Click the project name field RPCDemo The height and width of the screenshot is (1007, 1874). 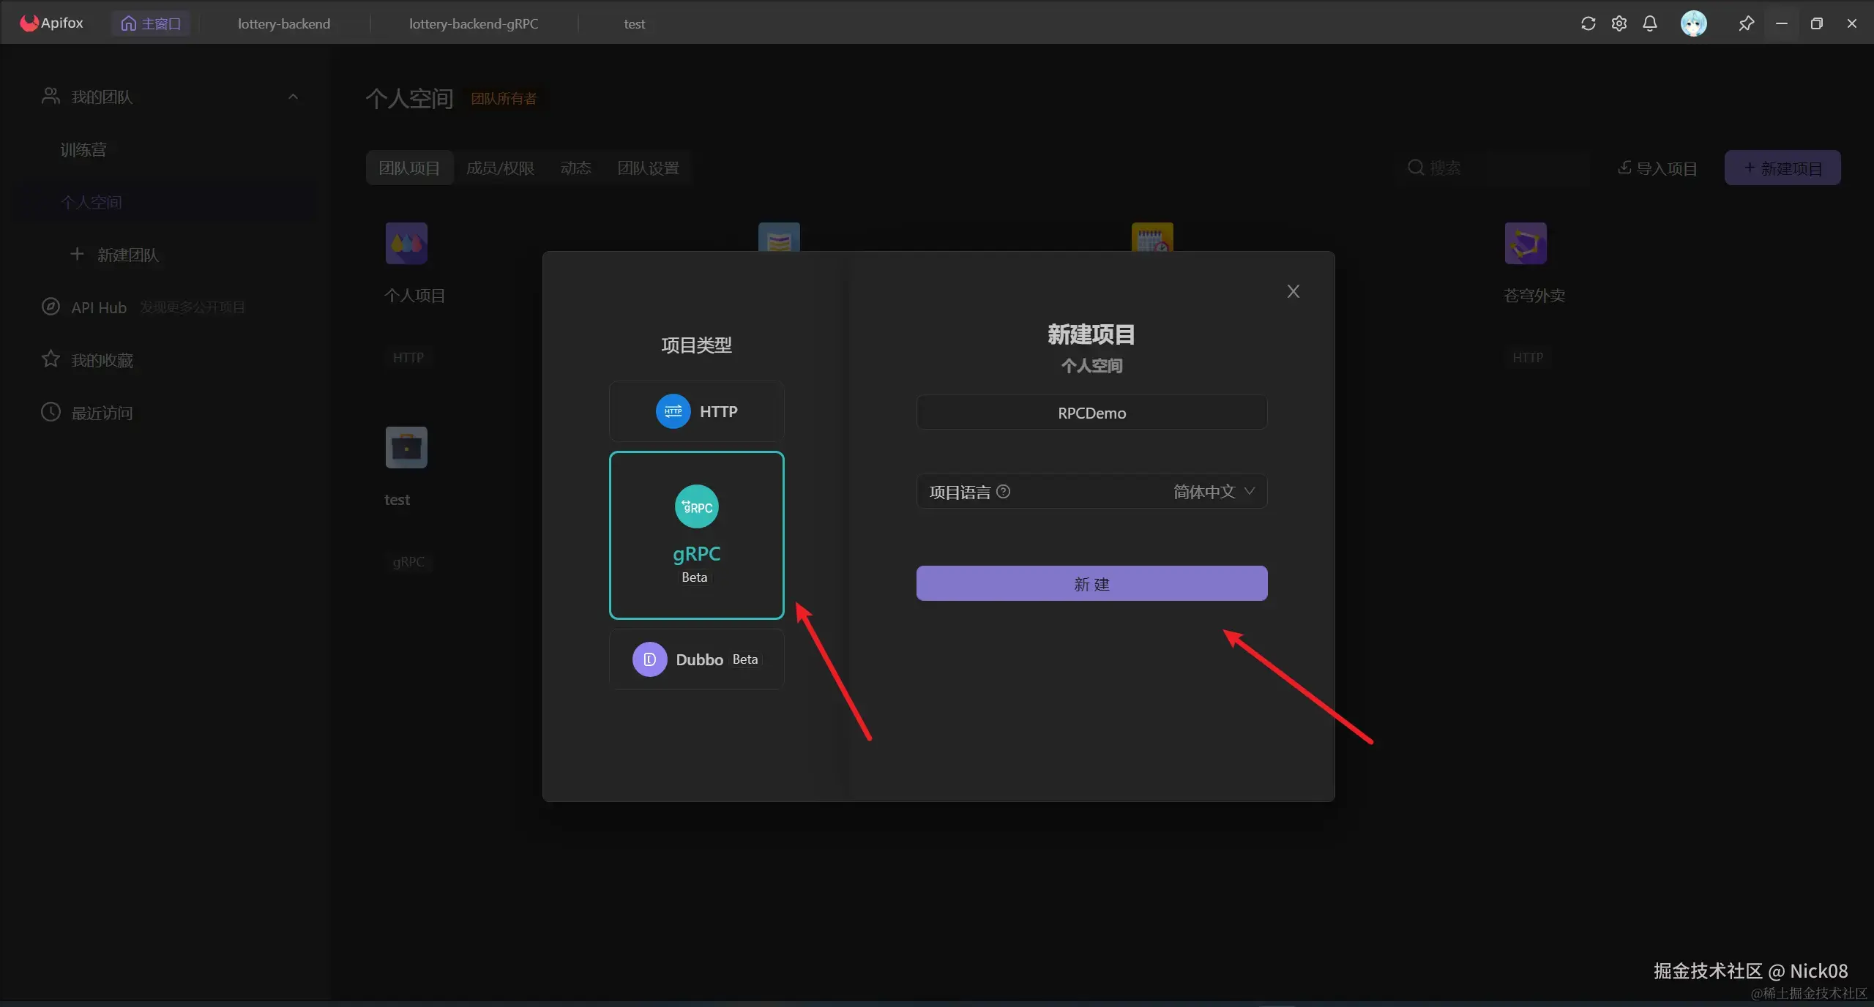pyautogui.click(x=1091, y=413)
